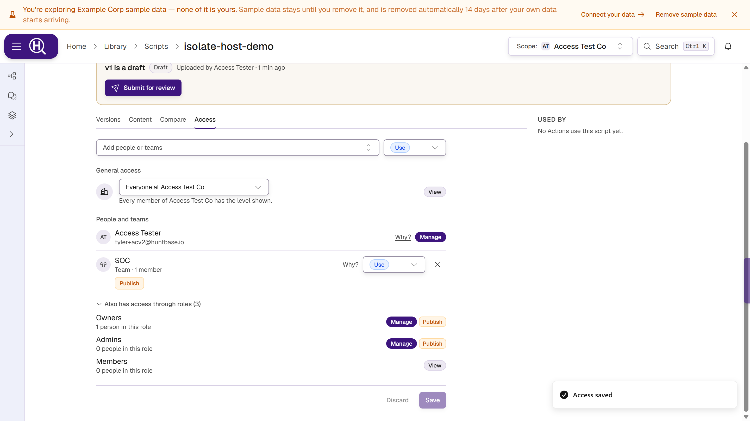Screen dimensions: 750x421
Task: Go to Library breadcrumb
Action: coord(115,46)
